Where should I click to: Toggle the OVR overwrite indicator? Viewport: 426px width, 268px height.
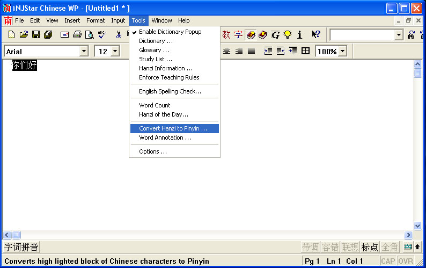coord(406,261)
